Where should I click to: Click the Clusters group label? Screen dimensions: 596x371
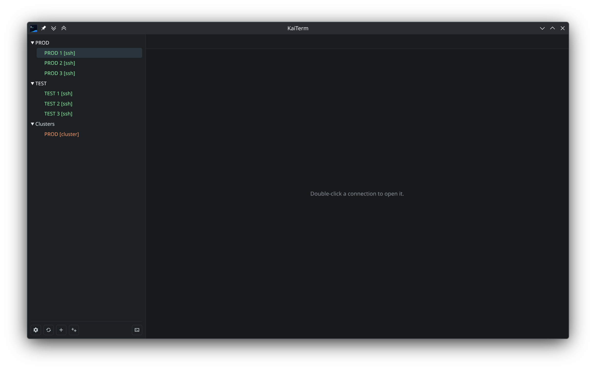coord(45,124)
